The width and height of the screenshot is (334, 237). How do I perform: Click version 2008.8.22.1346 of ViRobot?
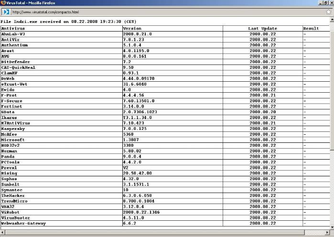click(141, 212)
